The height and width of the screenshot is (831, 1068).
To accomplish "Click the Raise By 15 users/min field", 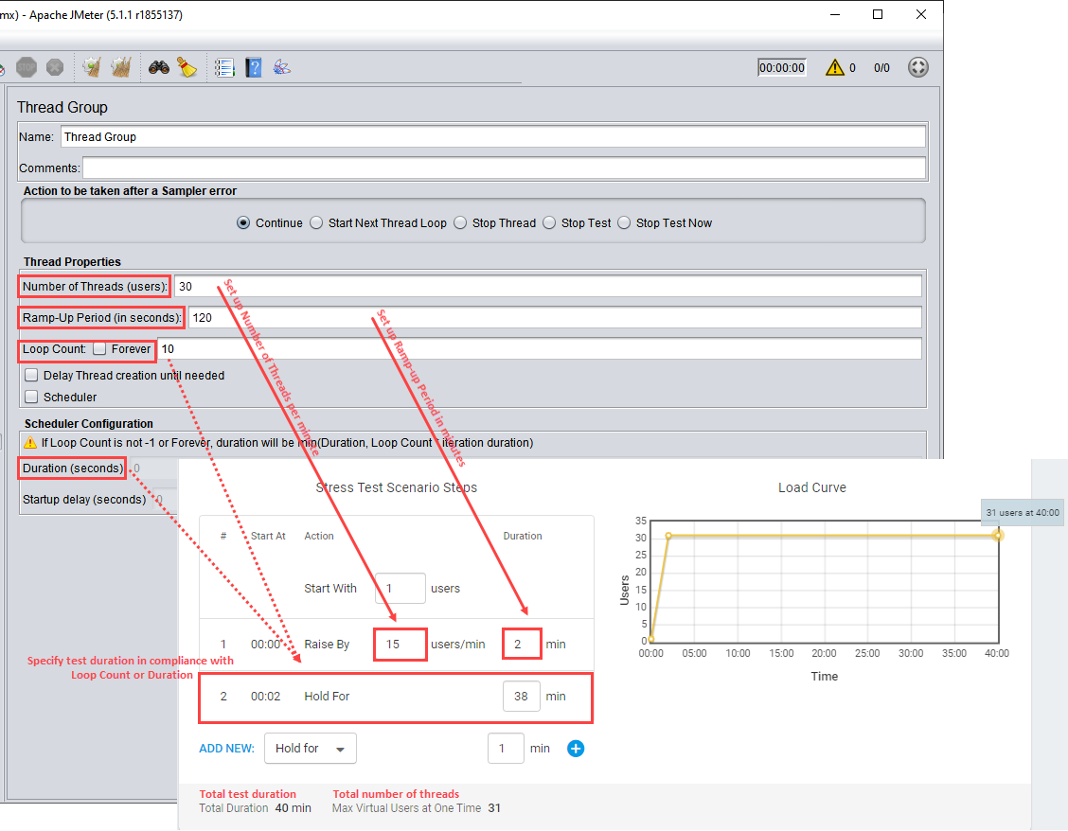I will point(400,645).
